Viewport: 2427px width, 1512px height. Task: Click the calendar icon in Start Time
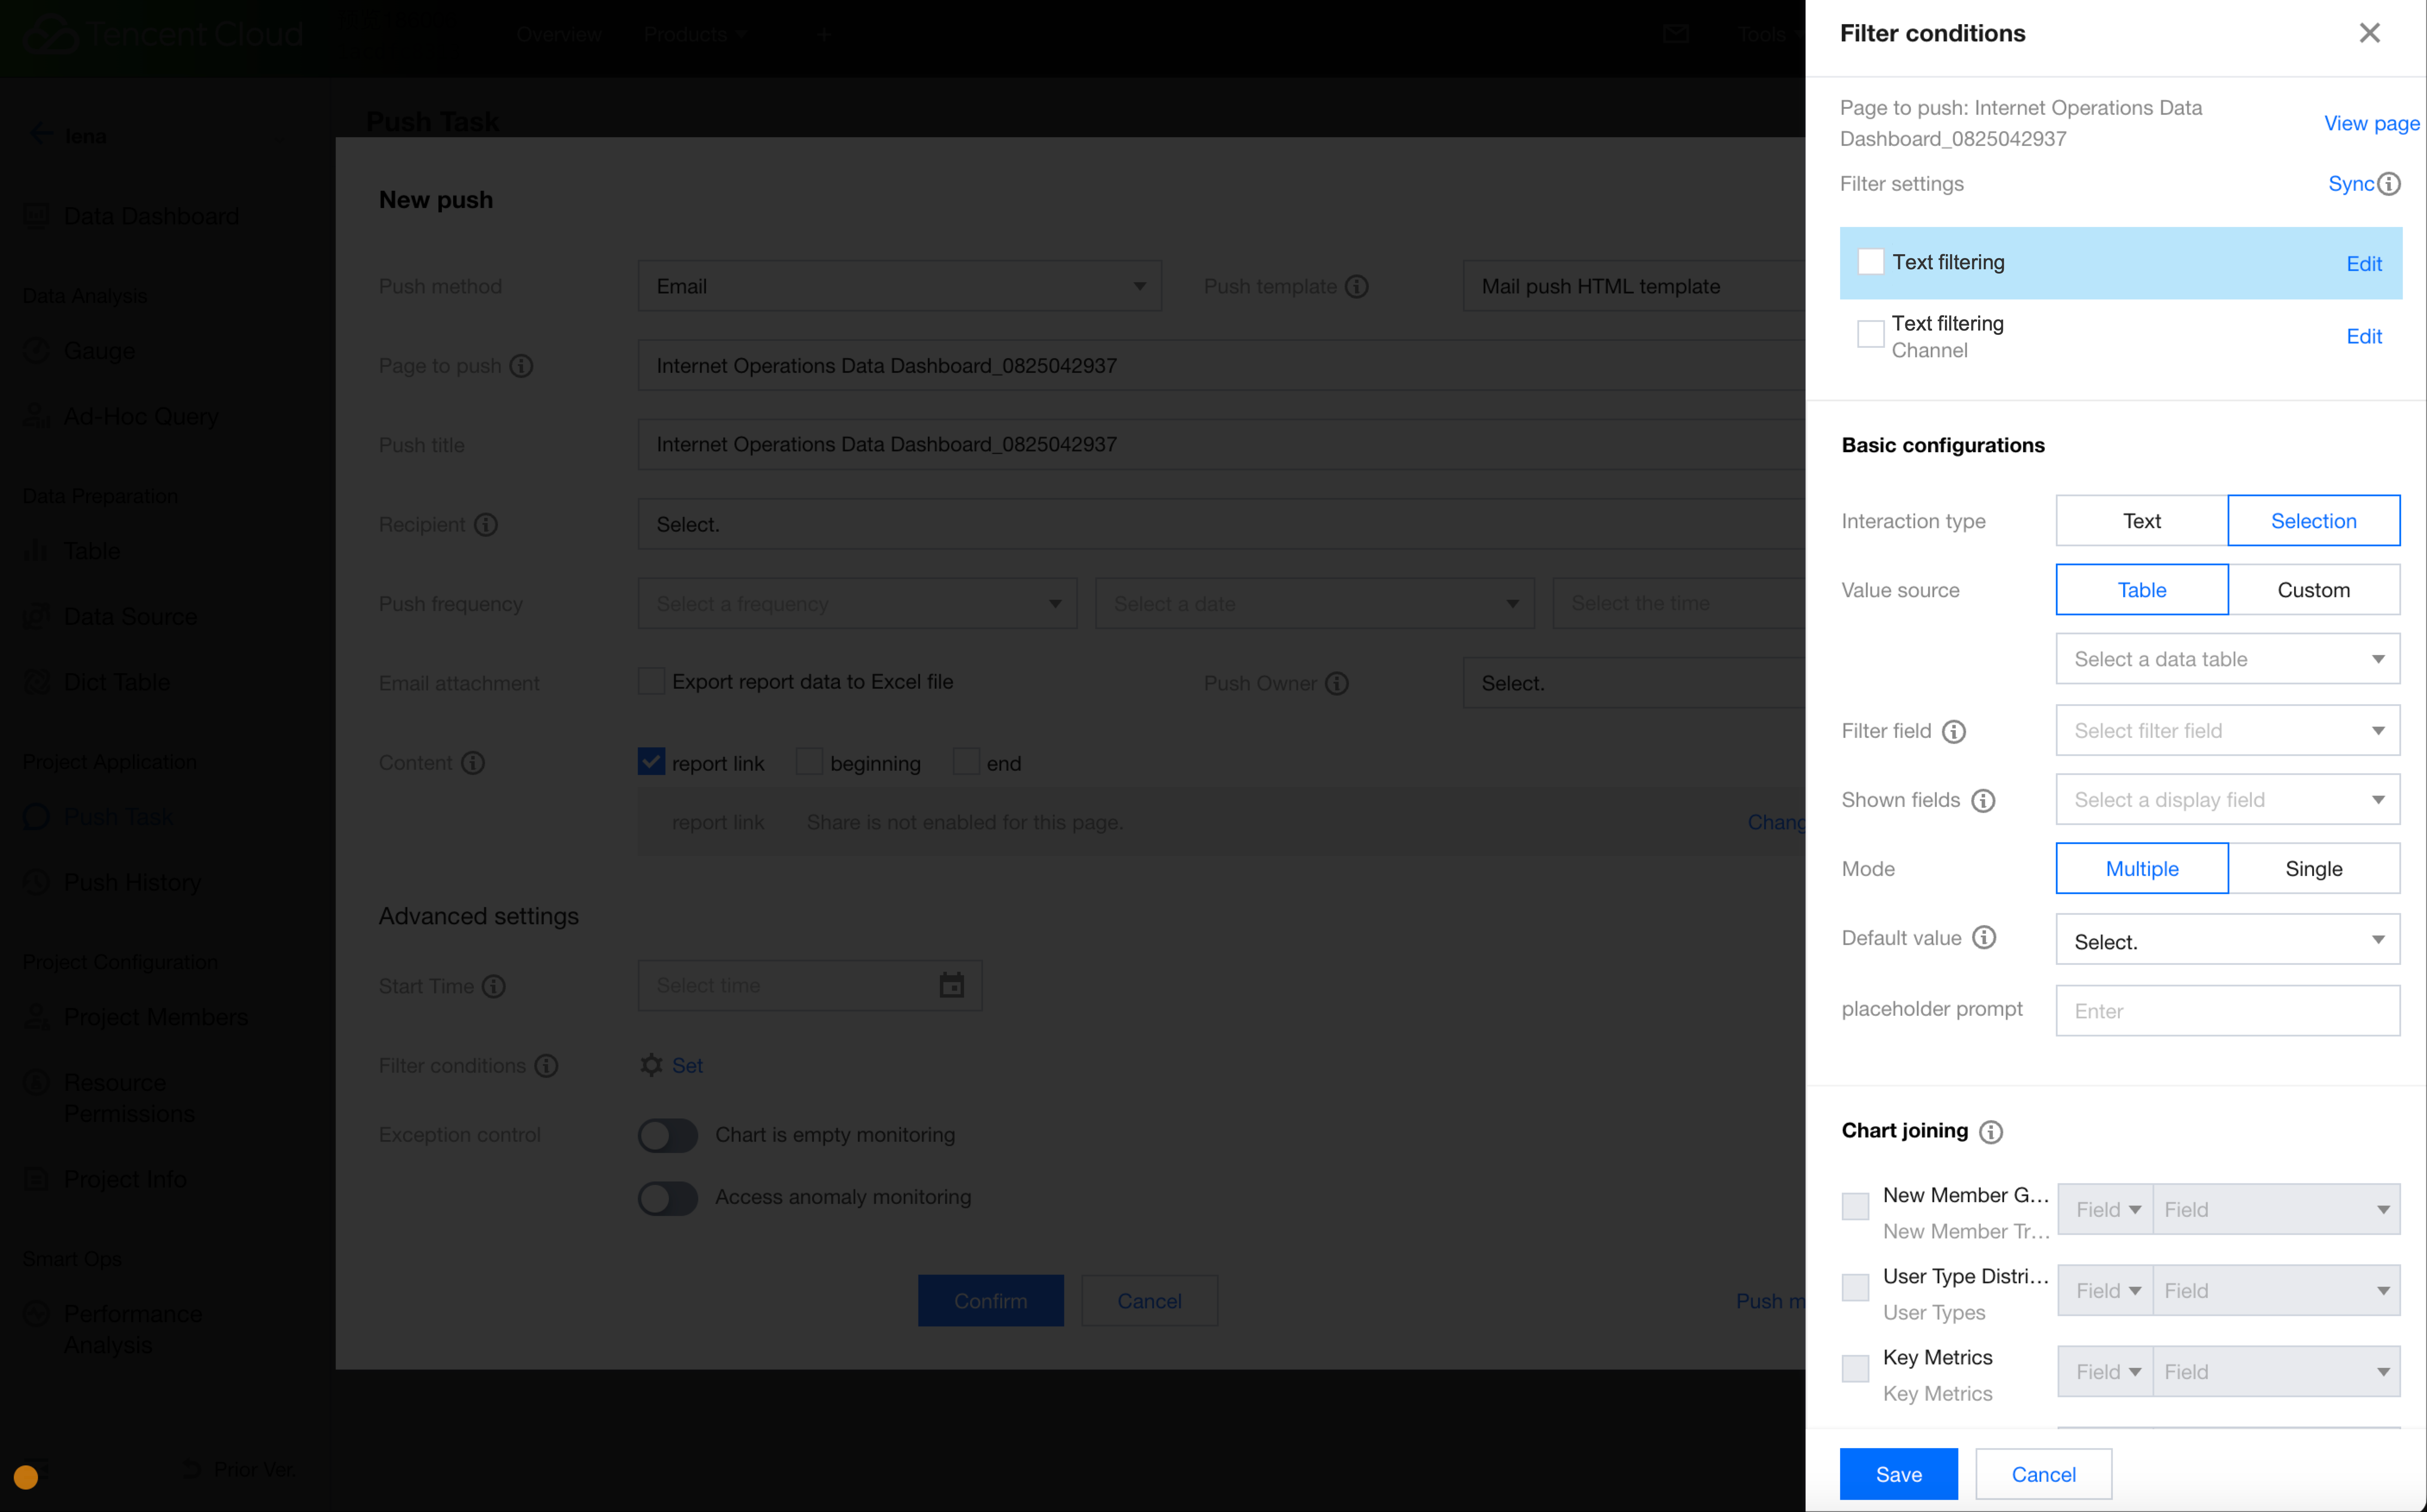(951, 986)
